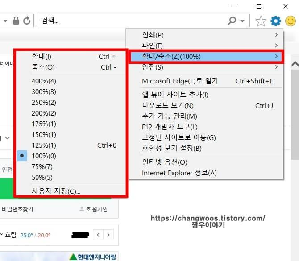Click the 현대엔지니어링 banner ad

click(x=59, y=257)
